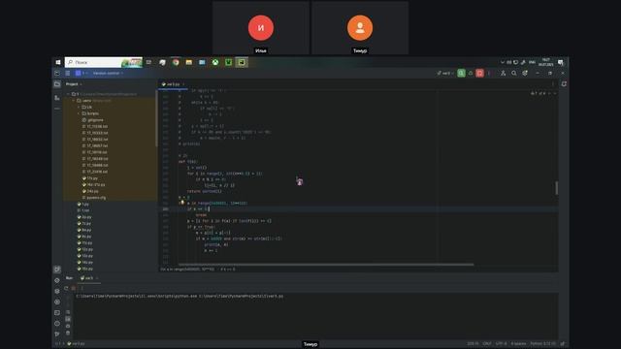The height and width of the screenshot is (349, 621).
Task: Open Code With Me icon in title bar
Action: (503, 74)
